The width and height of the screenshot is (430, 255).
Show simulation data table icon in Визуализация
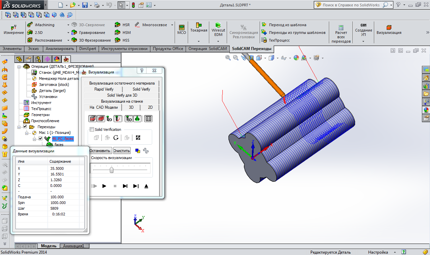[148, 118]
